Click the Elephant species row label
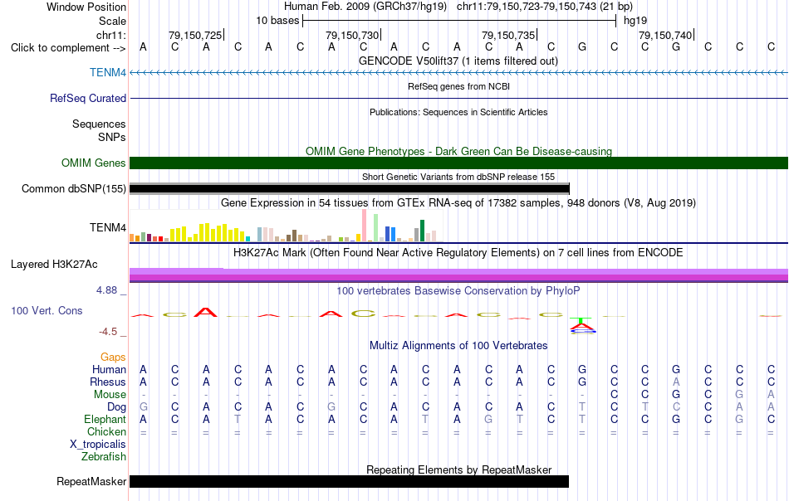The height and width of the screenshot is (501, 789). pyautogui.click(x=105, y=419)
